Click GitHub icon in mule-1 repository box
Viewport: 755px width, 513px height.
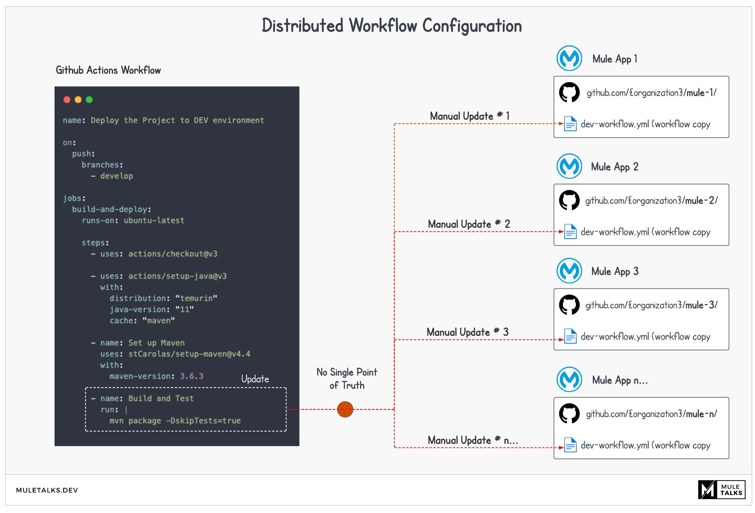point(569,92)
